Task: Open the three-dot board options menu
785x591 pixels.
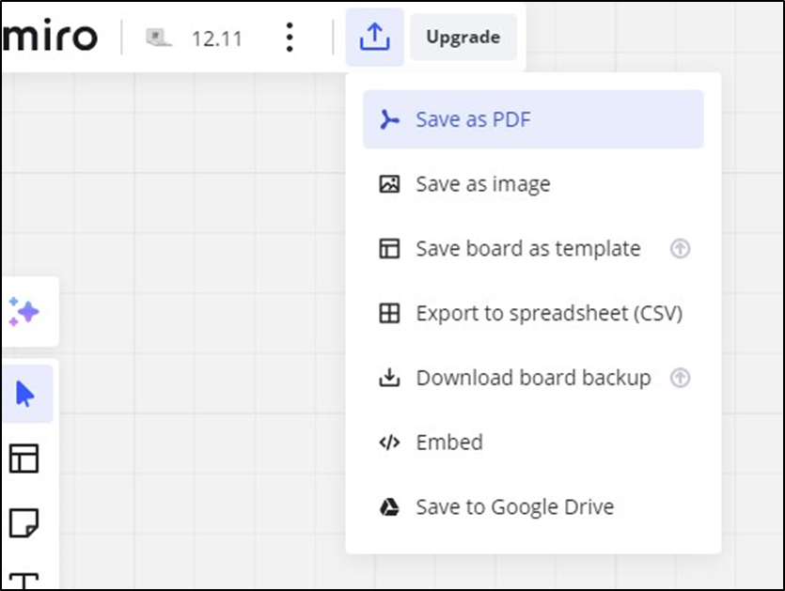Action: point(290,38)
